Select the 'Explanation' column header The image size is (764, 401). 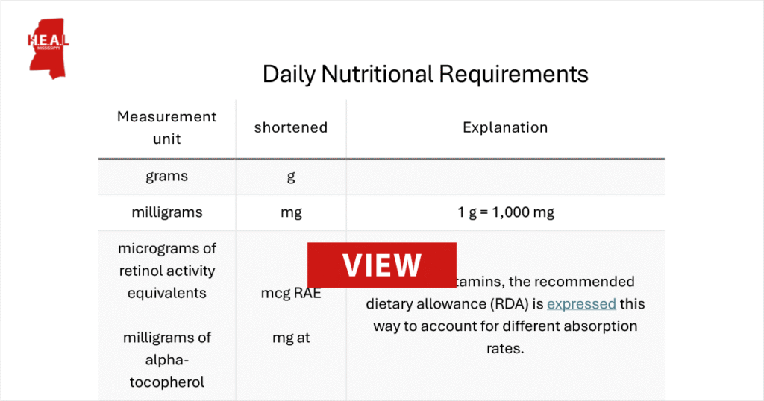(505, 127)
